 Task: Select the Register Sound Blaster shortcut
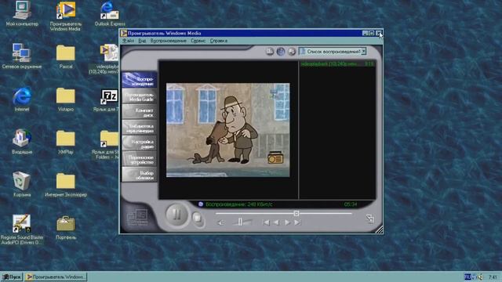22,229
